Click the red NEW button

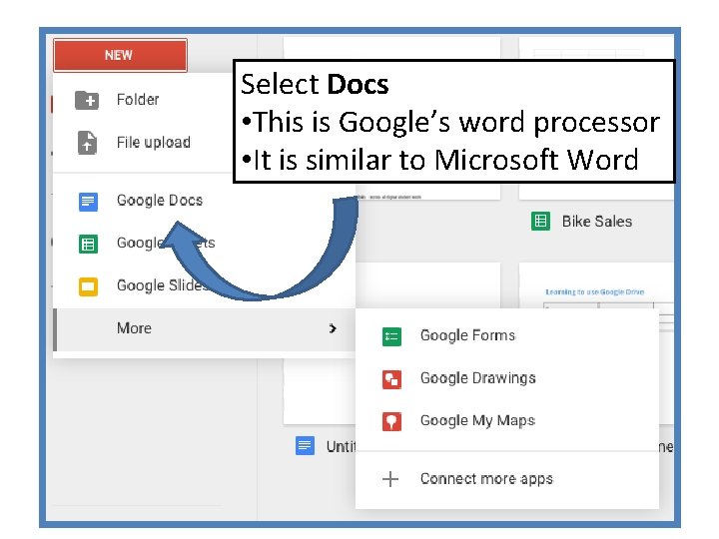[x=120, y=55]
